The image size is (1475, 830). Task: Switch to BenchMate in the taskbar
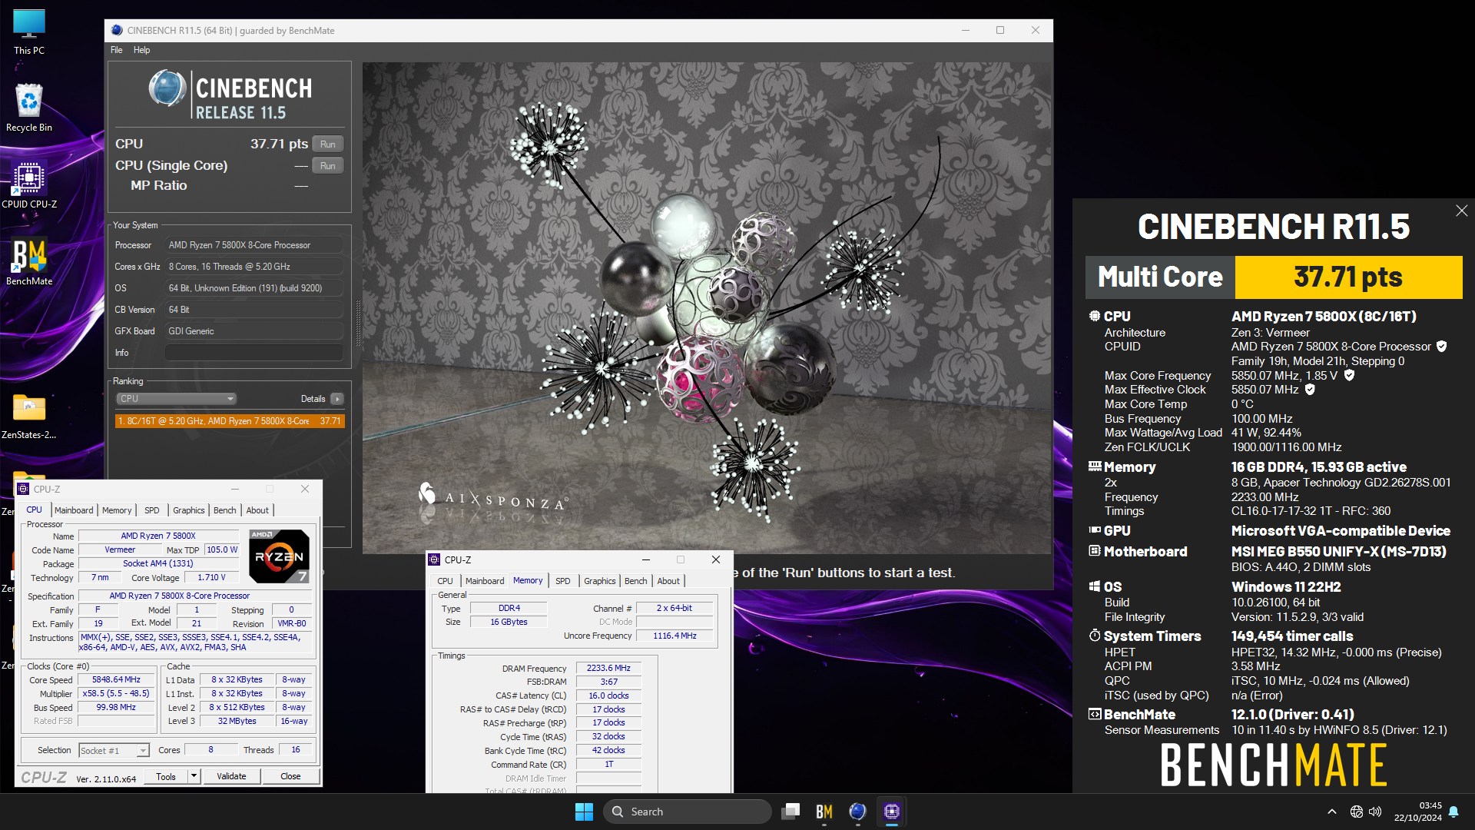(824, 812)
